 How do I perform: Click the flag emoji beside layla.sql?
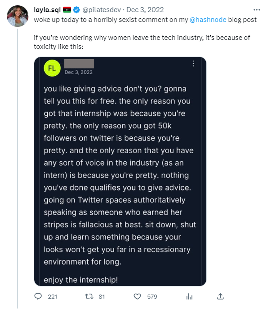click(67, 9)
